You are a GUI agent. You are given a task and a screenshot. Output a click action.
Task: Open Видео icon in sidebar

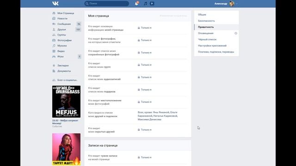pos(54,51)
